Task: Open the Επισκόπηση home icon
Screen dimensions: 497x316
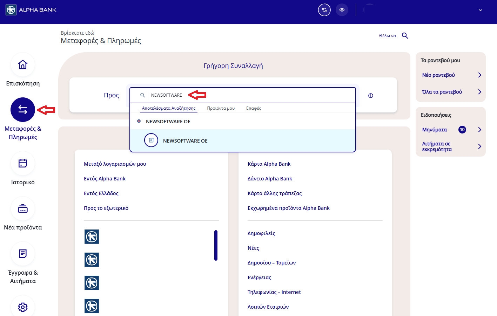Action: coord(23,65)
